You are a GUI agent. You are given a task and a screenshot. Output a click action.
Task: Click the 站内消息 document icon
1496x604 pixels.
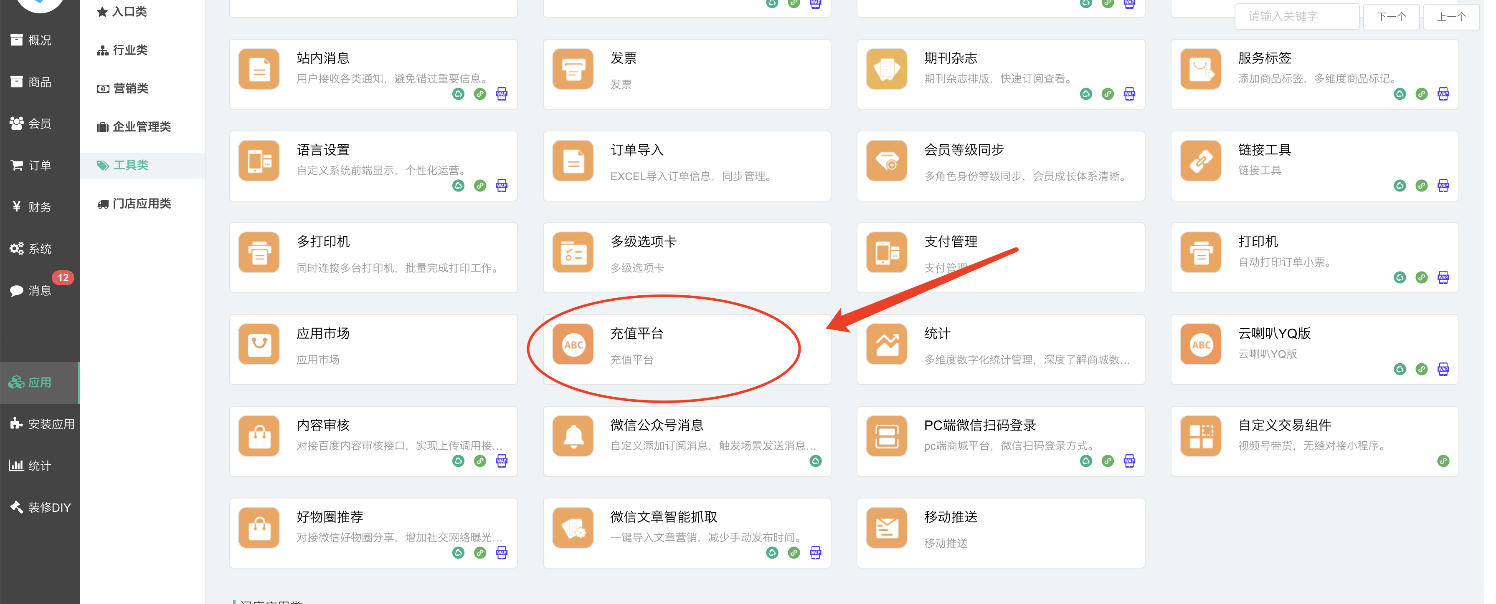pyautogui.click(x=259, y=70)
